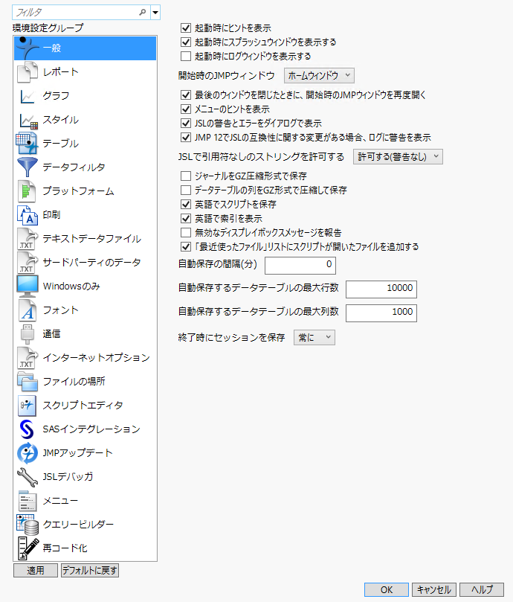513x602 pixels.
Task: Open the インターネットオプション icon
Action: click(x=28, y=357)
